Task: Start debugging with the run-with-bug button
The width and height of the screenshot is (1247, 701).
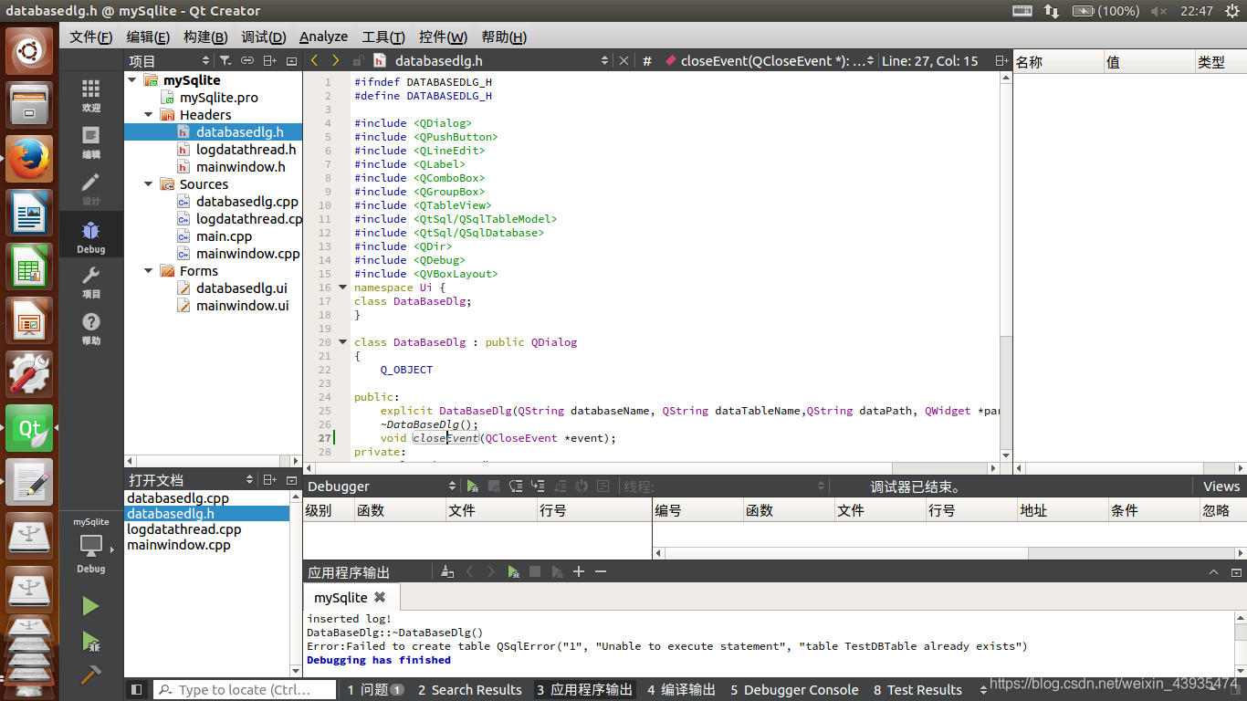Action: click(x=90, y=641)
